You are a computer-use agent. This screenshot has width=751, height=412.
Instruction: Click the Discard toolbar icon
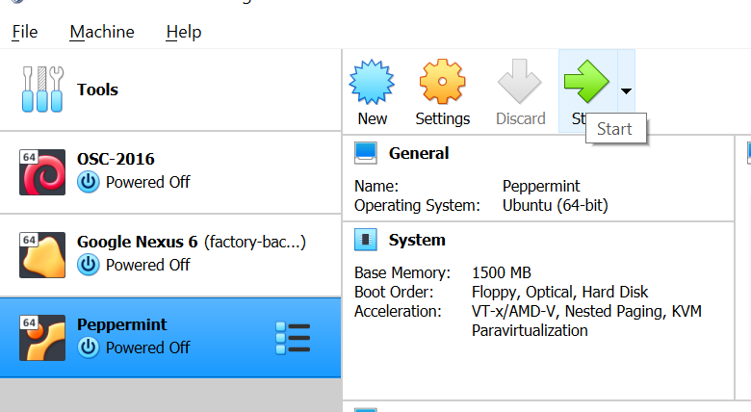pyautogui.click(x=520, y=84)
